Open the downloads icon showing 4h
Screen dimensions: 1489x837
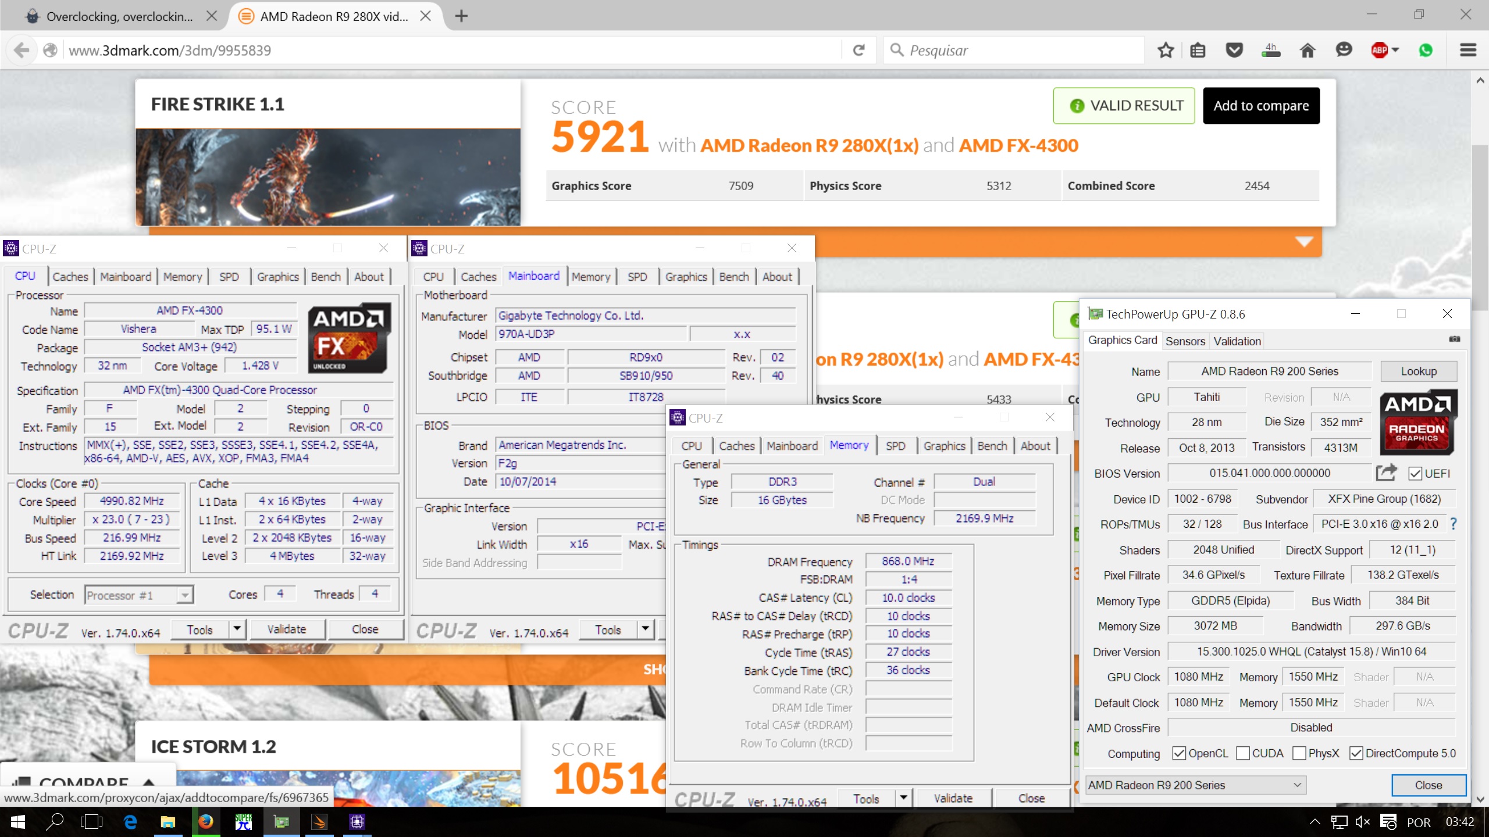[1271, 51]
